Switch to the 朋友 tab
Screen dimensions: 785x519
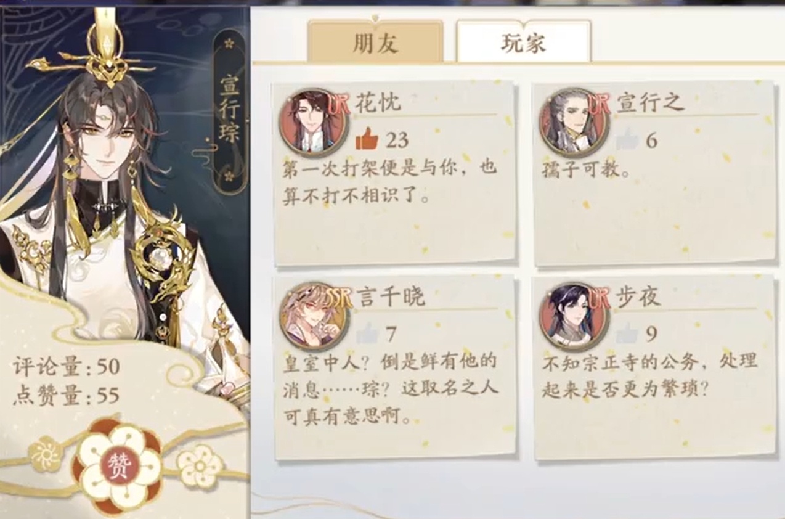(x=375, y=42)
